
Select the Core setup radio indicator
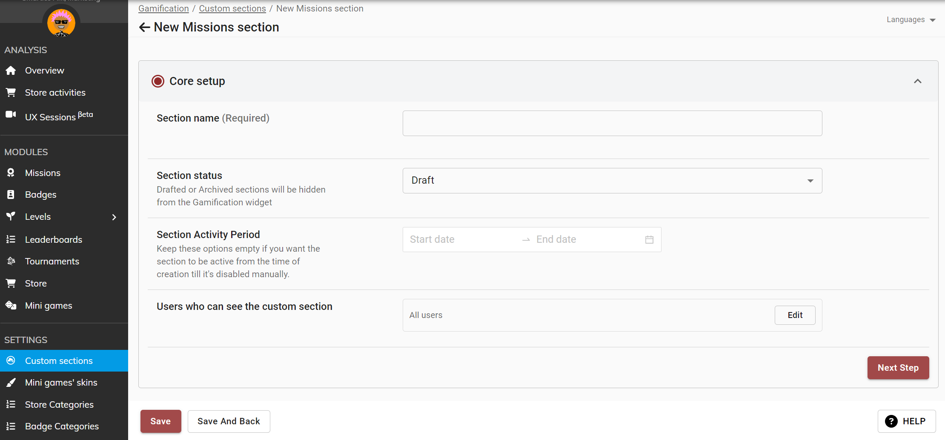tap(158, 81)
